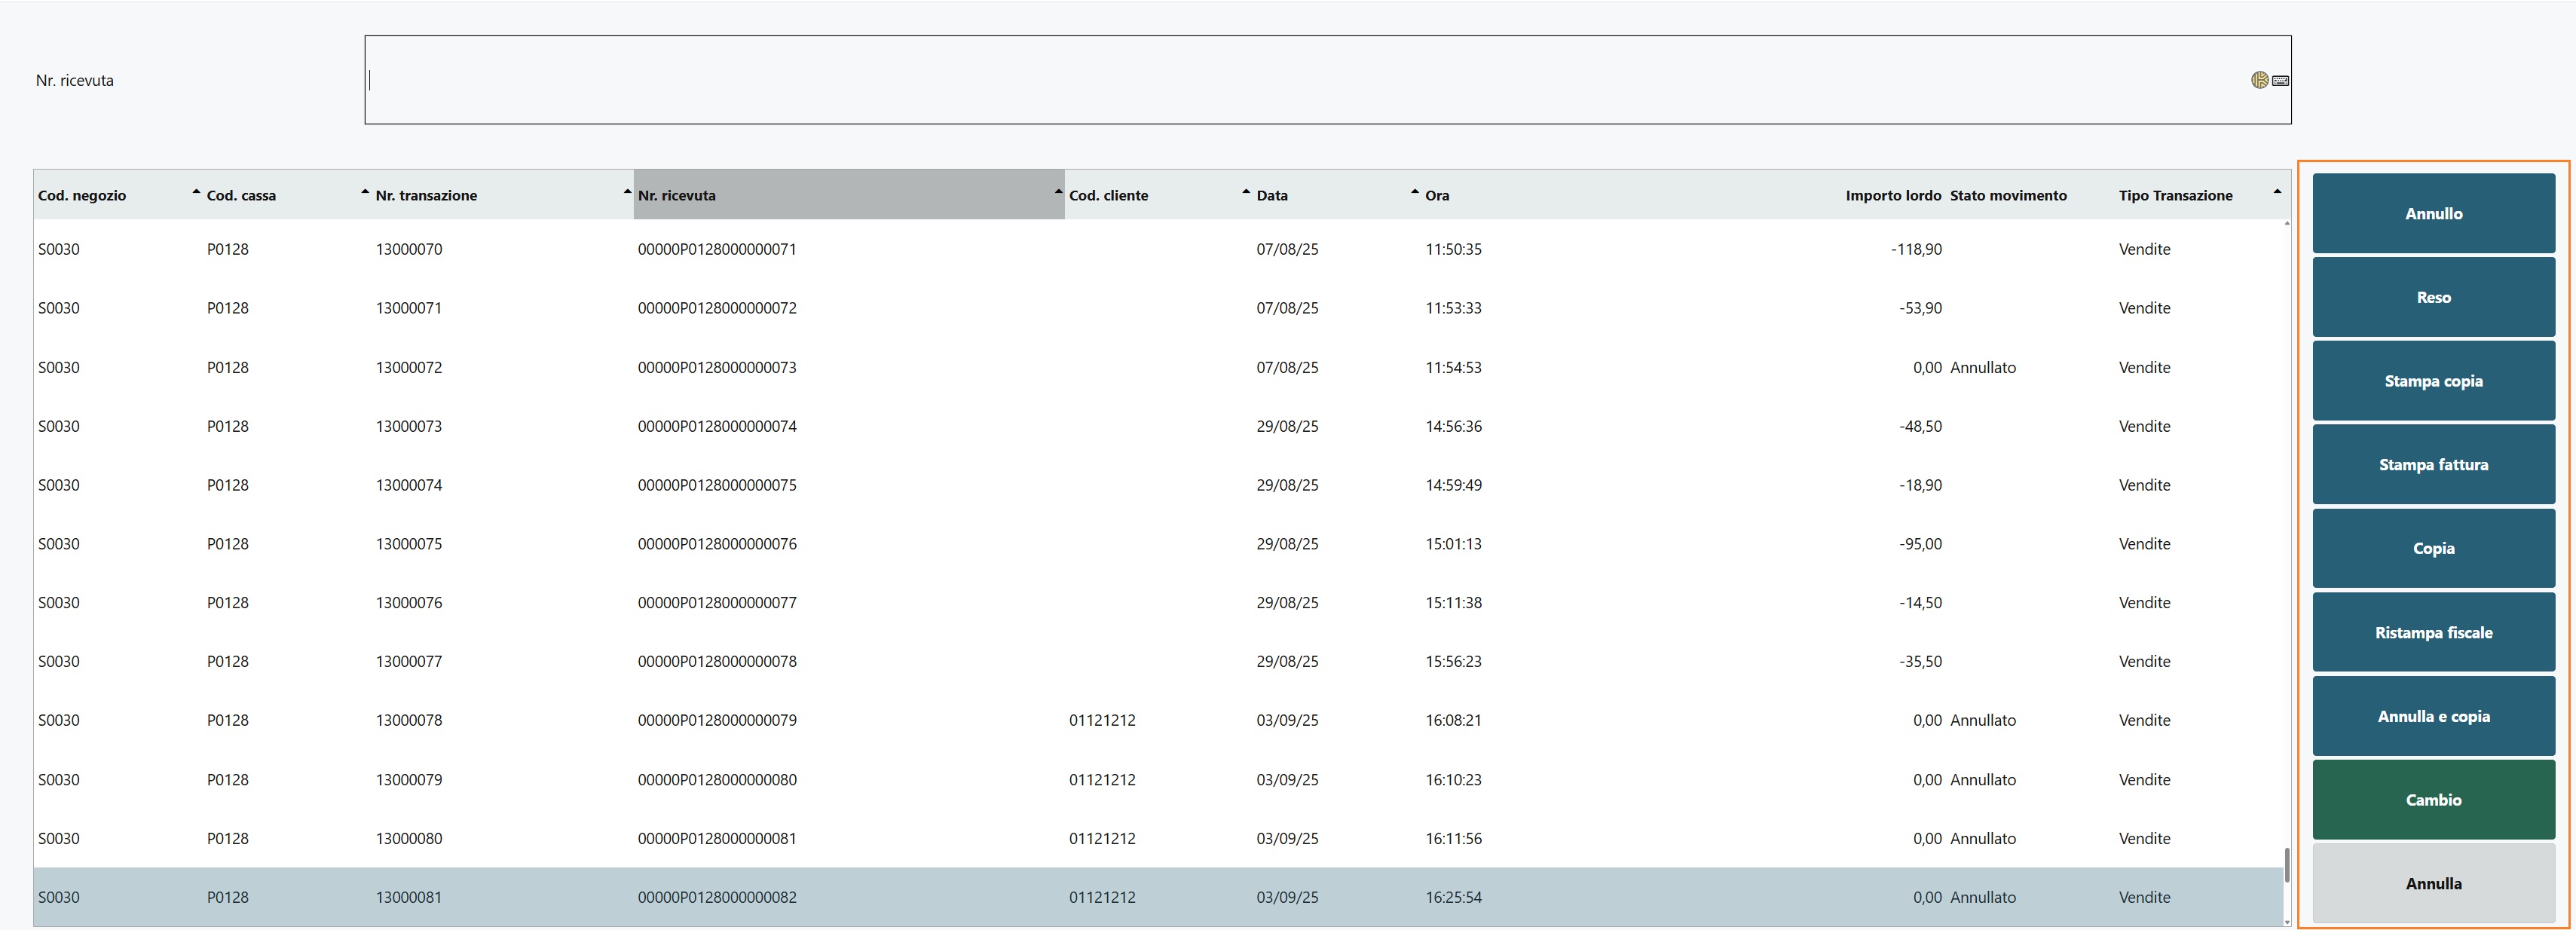Toggle sort arrow on Tipo Transazione column
Viewport: 2576px width, 930px height.
pyautogui.click(x=2277, y=191)
